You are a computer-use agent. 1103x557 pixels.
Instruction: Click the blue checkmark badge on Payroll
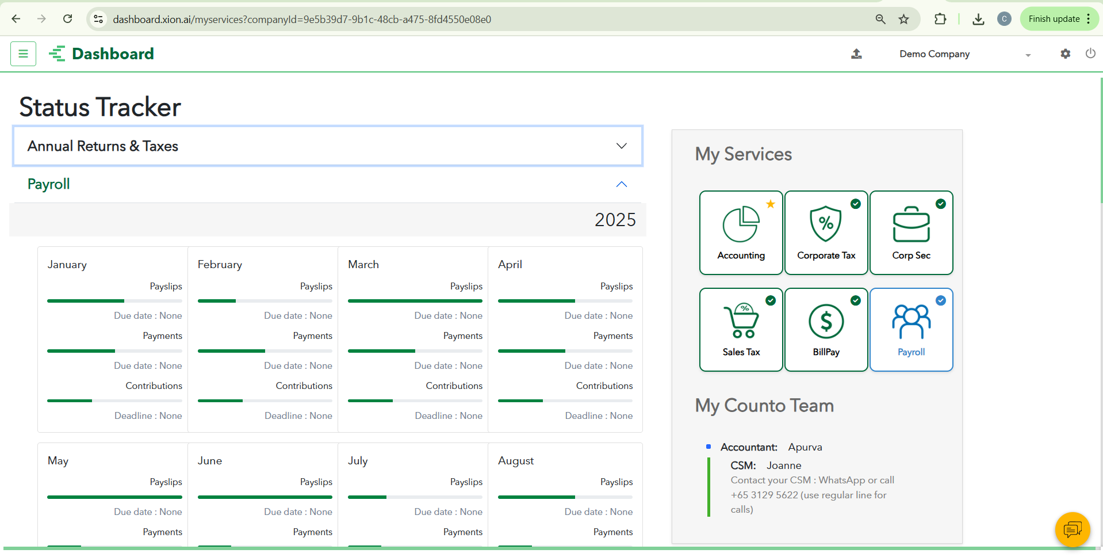point(941,300)
